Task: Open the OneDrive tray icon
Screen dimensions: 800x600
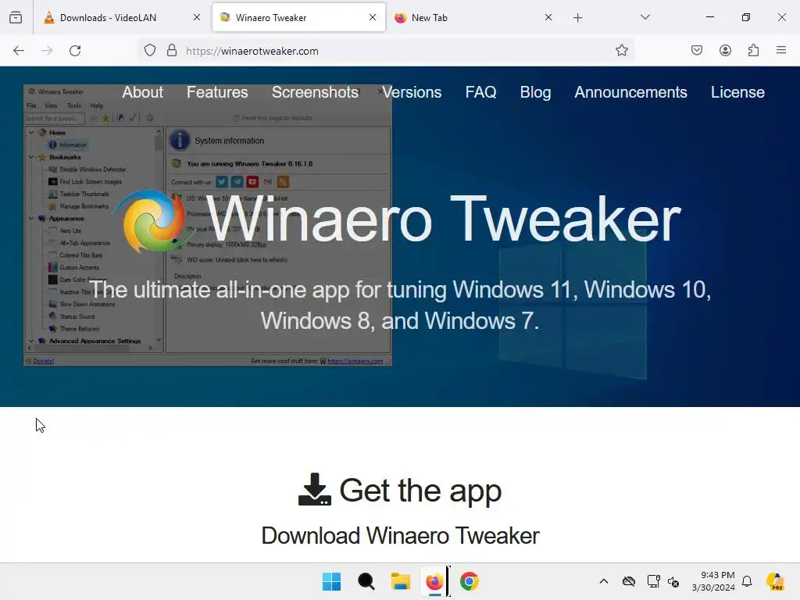Action: pos(629,581)
